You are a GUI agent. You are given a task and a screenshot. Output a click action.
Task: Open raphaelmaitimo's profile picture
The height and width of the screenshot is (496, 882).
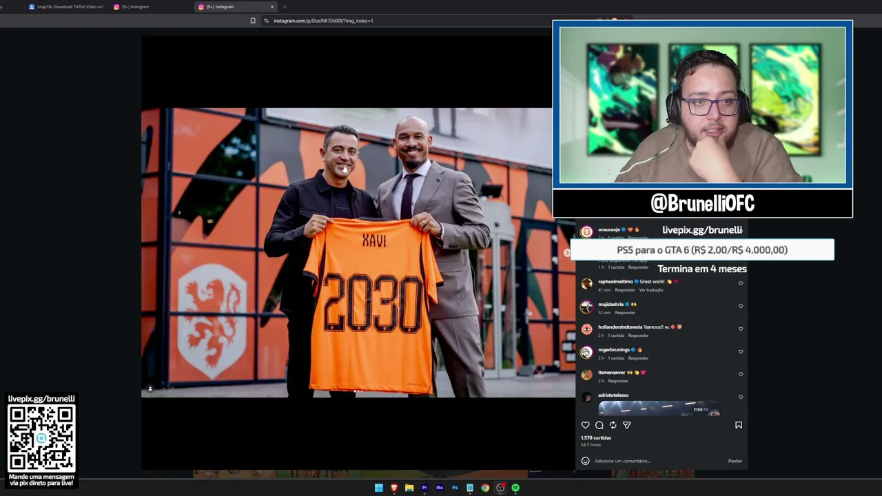pos(586,284)
